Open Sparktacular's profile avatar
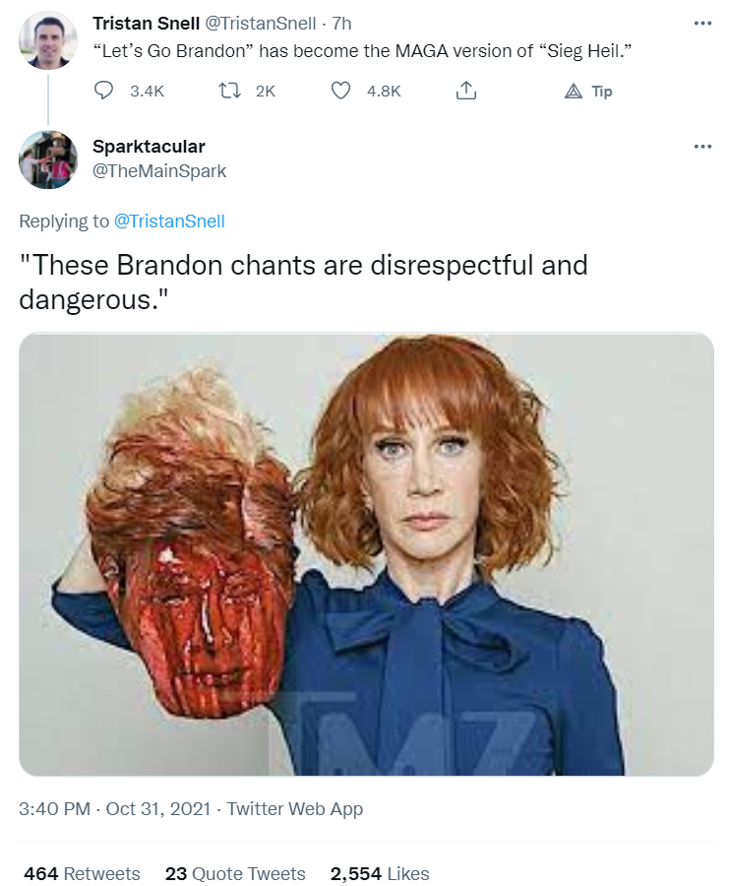731x886 pixels. [x=48, y=159]
